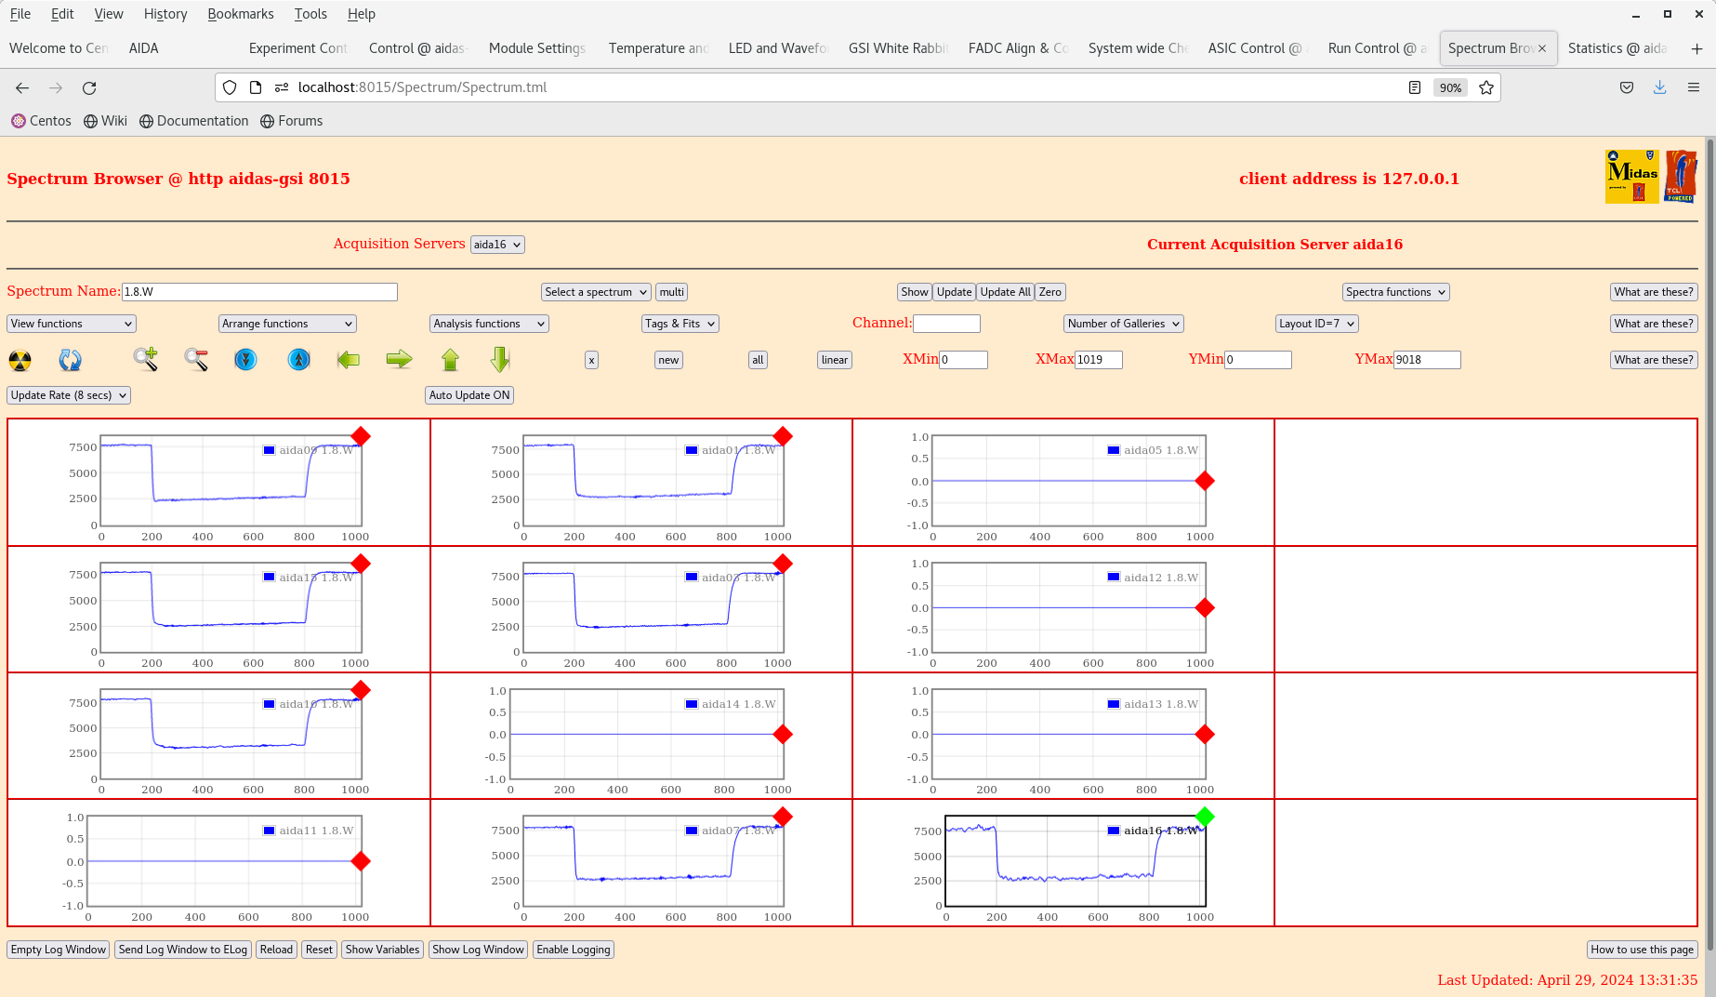Click the Spectrum Name input field
This screenshot has height=997, width=1716.
point(259,292)
